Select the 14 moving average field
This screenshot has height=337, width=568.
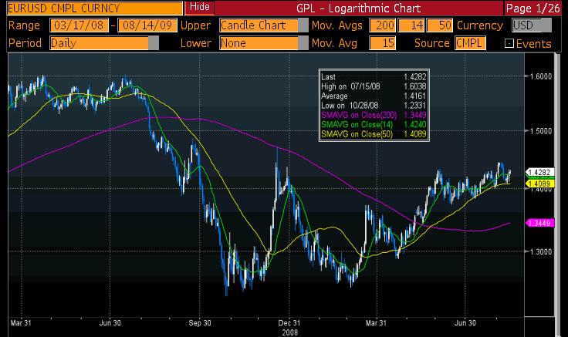coord(416,26)
